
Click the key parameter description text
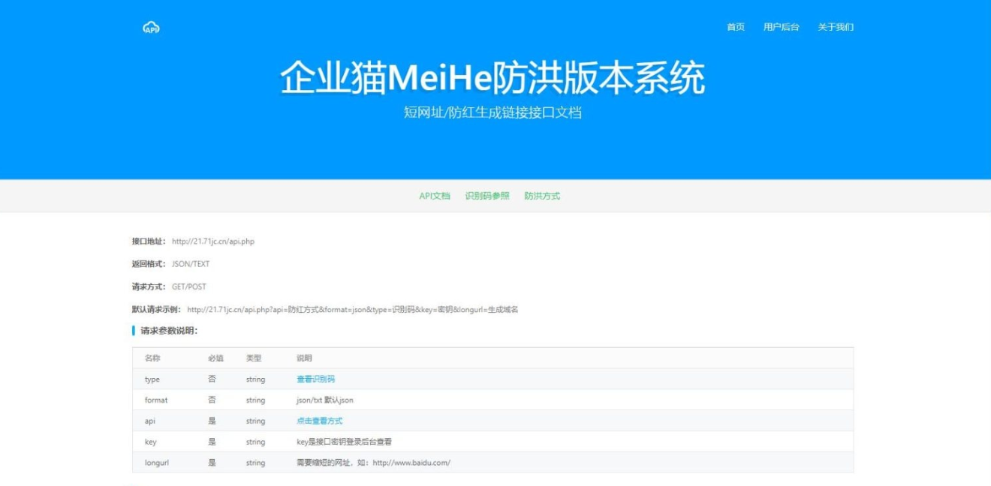pos(344,442)
